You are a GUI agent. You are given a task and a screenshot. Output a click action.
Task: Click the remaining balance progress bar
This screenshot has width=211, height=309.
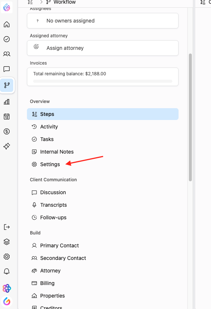click(103, 81)
